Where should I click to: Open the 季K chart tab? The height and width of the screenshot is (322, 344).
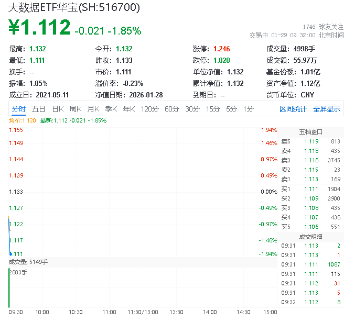coord(111,109)
